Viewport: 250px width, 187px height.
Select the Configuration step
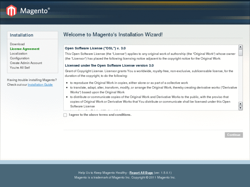pos(20,58)
